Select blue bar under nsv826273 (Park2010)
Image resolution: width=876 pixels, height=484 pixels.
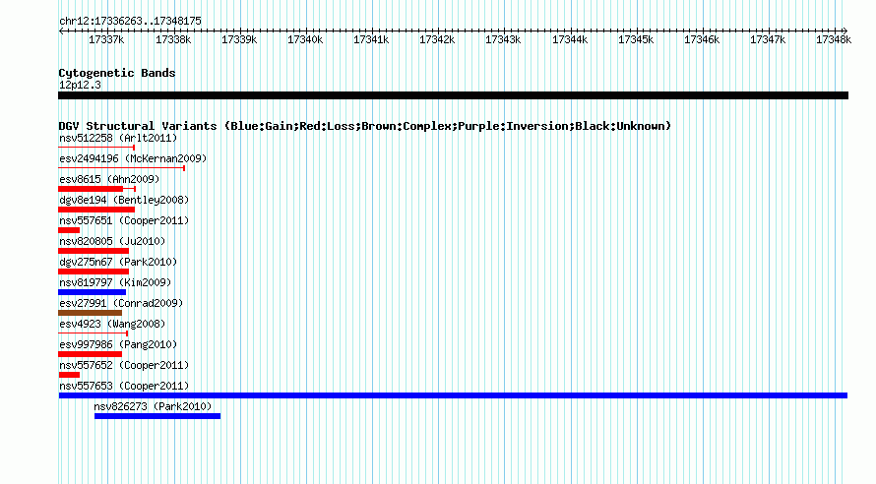(x=157, y=416)
